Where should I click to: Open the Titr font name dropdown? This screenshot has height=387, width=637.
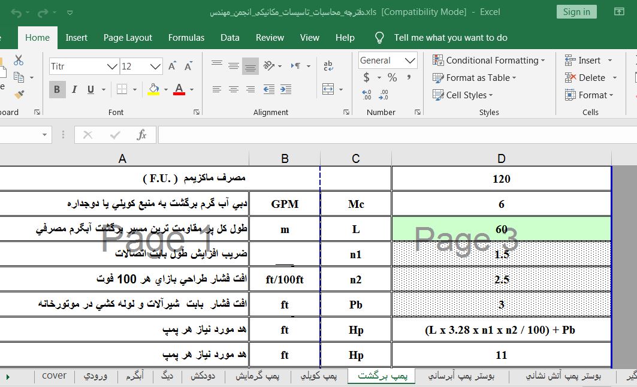111,66
